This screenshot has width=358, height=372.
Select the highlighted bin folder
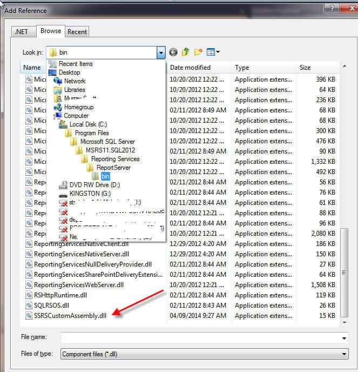tap(105, 176)
